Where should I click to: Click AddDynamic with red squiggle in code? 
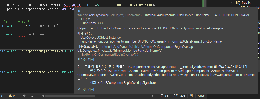coord(73,5)
